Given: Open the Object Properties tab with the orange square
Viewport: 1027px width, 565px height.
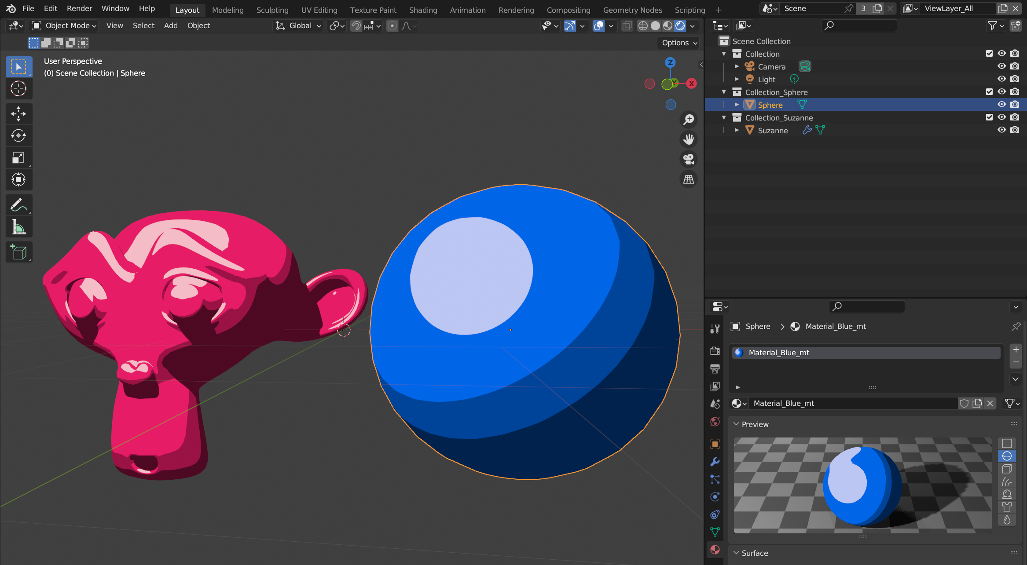Looking at the screenshot, I should [x=715, y=444].
